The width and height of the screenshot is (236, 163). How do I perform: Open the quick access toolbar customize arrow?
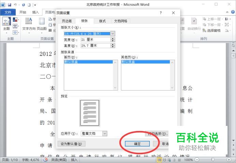[x=35, y=5]
